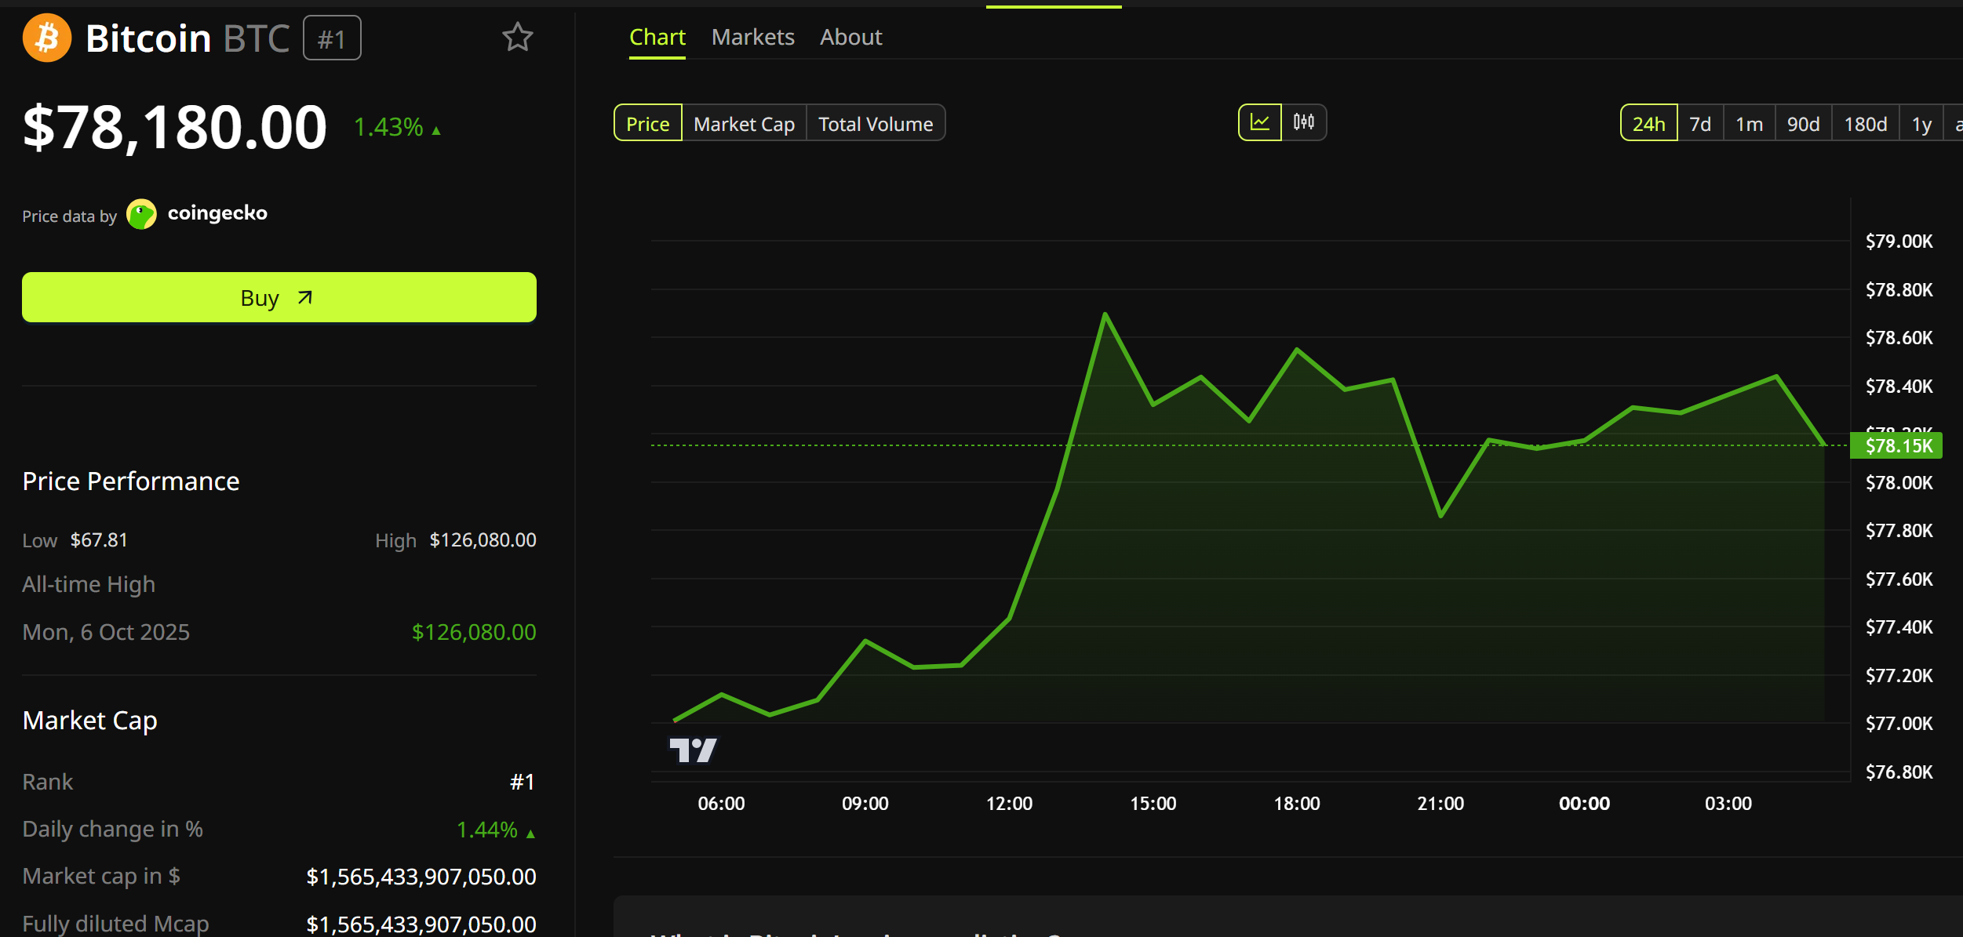
Task: Click the Mon, 6 Oct 2025 date
Action: click(106, 632)
